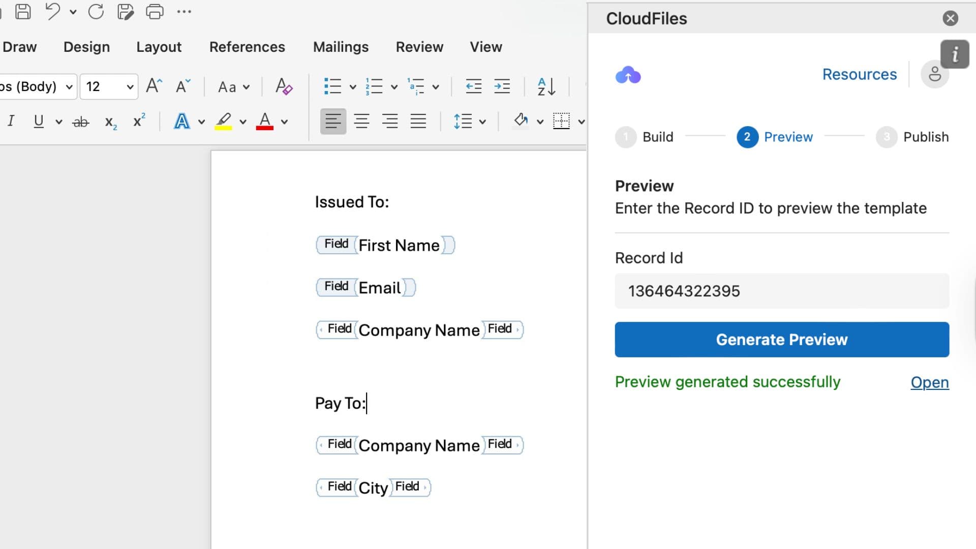Click the Clear Formatting icon
This screenshot has height=549, width=976.
click(x=284, y=86)
